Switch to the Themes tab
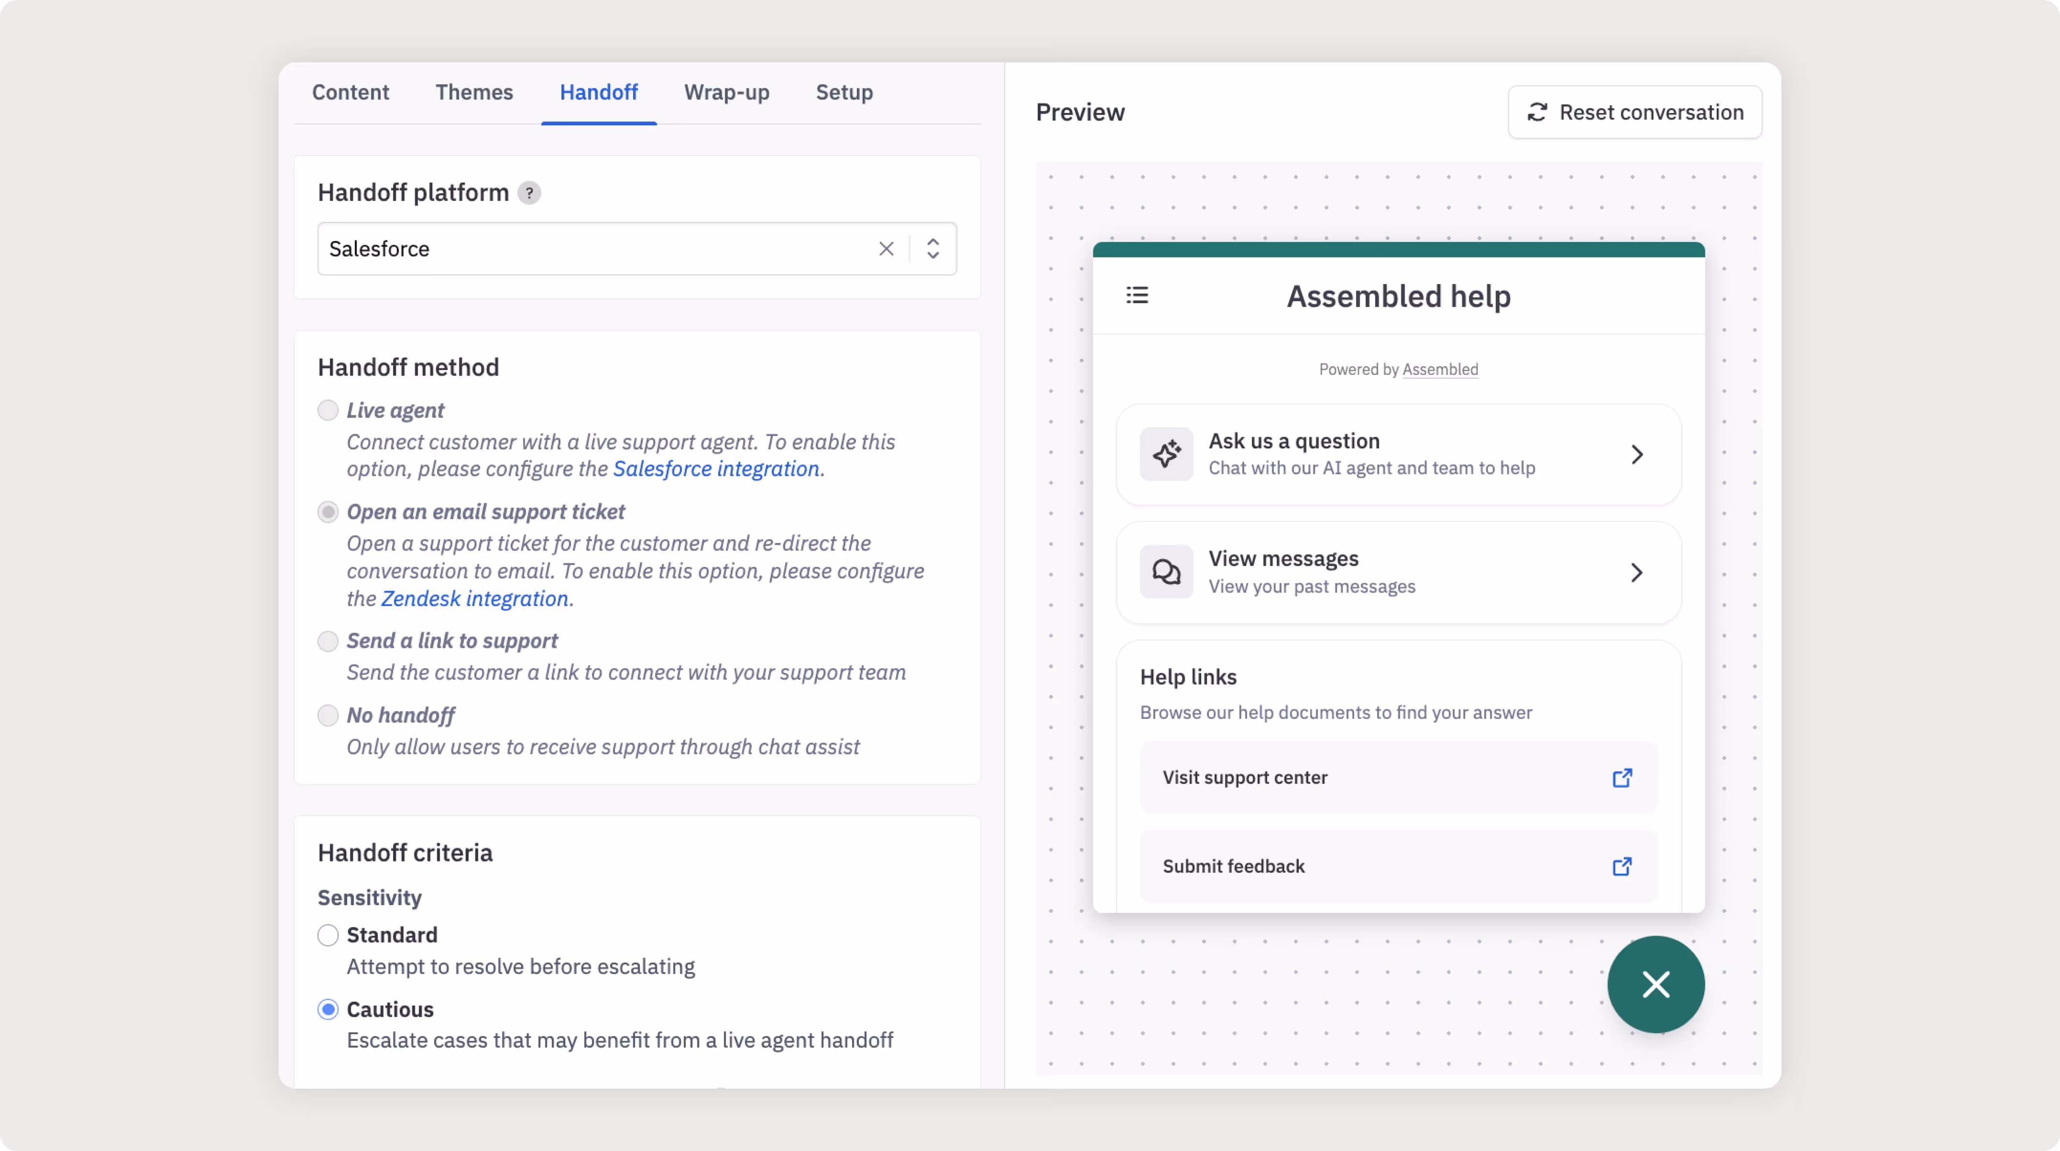 (474, 92)
